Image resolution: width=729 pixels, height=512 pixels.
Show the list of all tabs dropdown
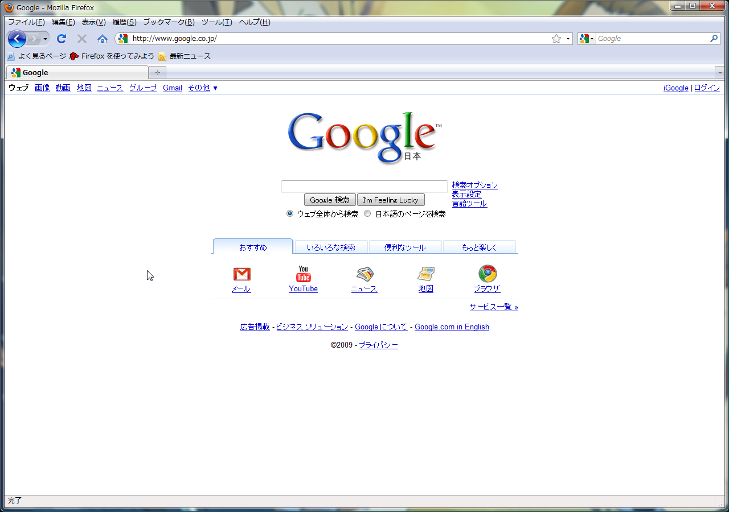[719, 73]
